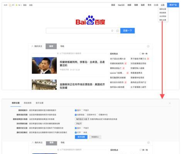Open the 导航 tab above the 权健老板 news card
The width and height of the screenshot is (181, 154).
click(x=62, y=46)
